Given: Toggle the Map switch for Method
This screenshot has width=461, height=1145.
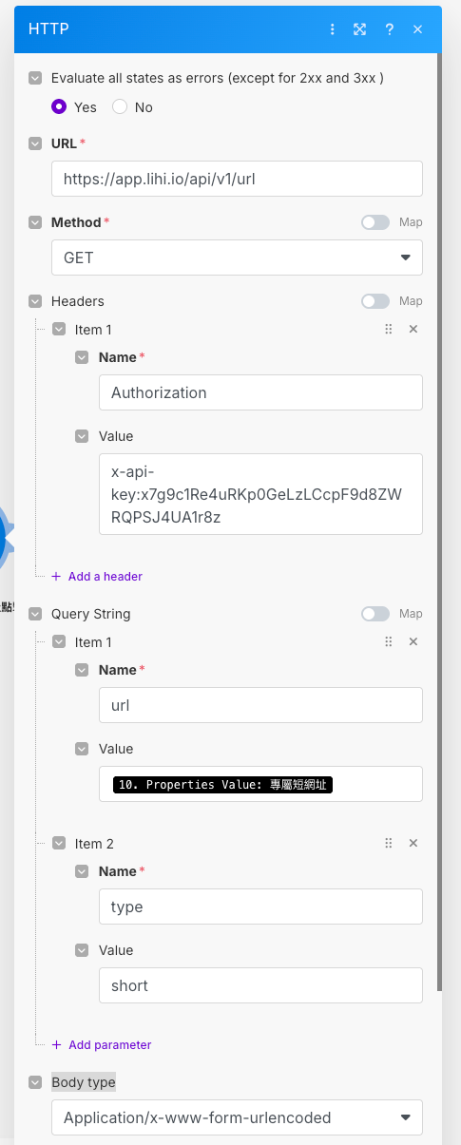Looking at the screenshot, I should coord(375,222).
